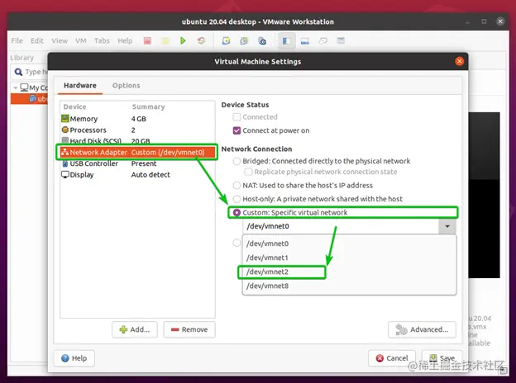Select the Bridged network radio button

coord(236,161)
